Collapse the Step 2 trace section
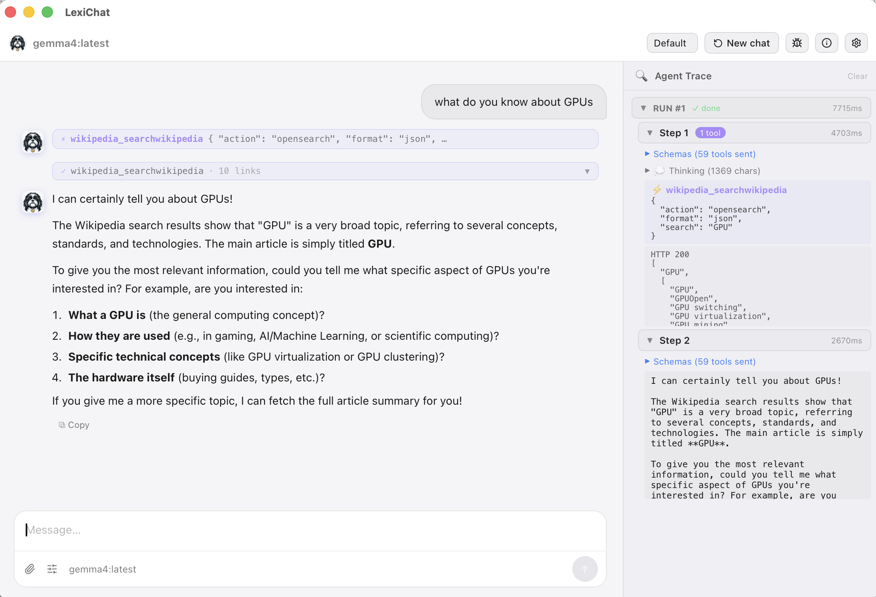This screenshot has width=876, height=597. [x=650, y=340]
